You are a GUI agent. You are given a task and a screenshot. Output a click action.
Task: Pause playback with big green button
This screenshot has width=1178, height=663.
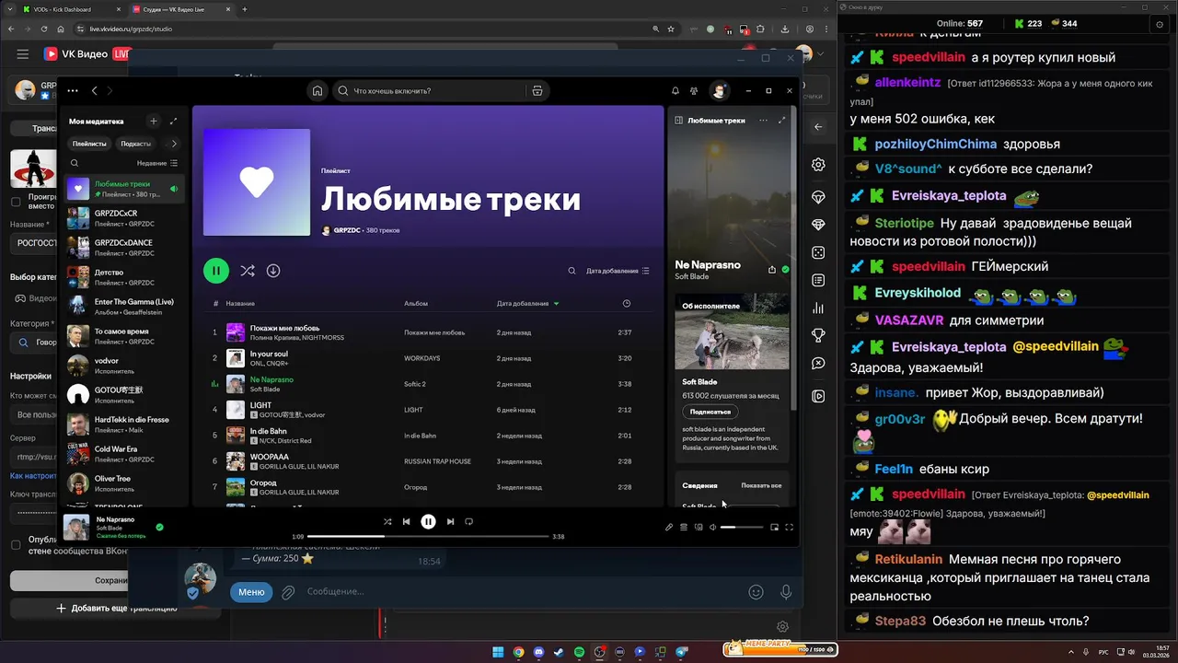point(216,271)
